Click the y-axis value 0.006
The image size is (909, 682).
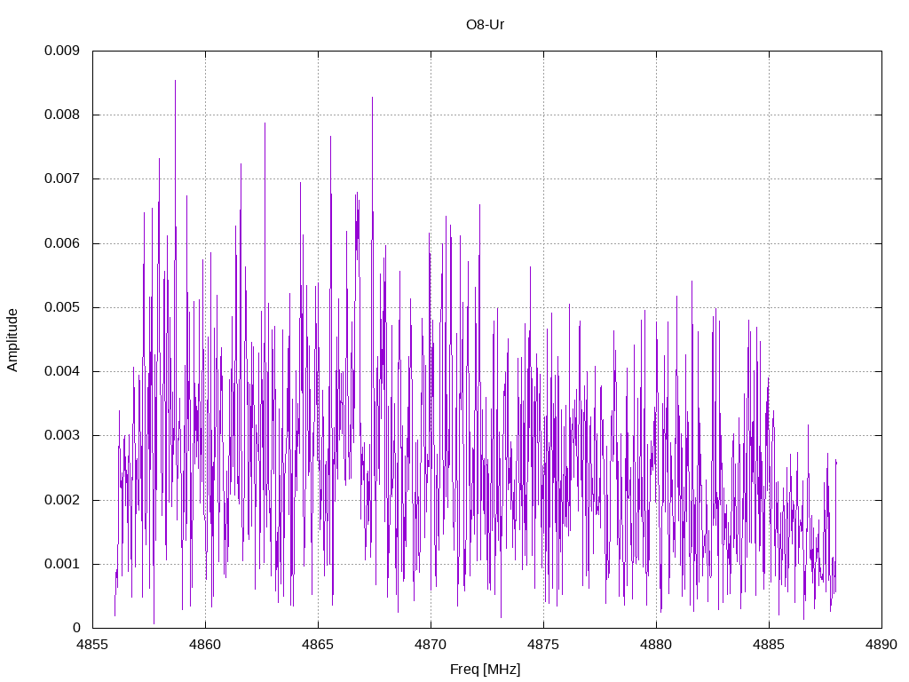click(62, 243)
